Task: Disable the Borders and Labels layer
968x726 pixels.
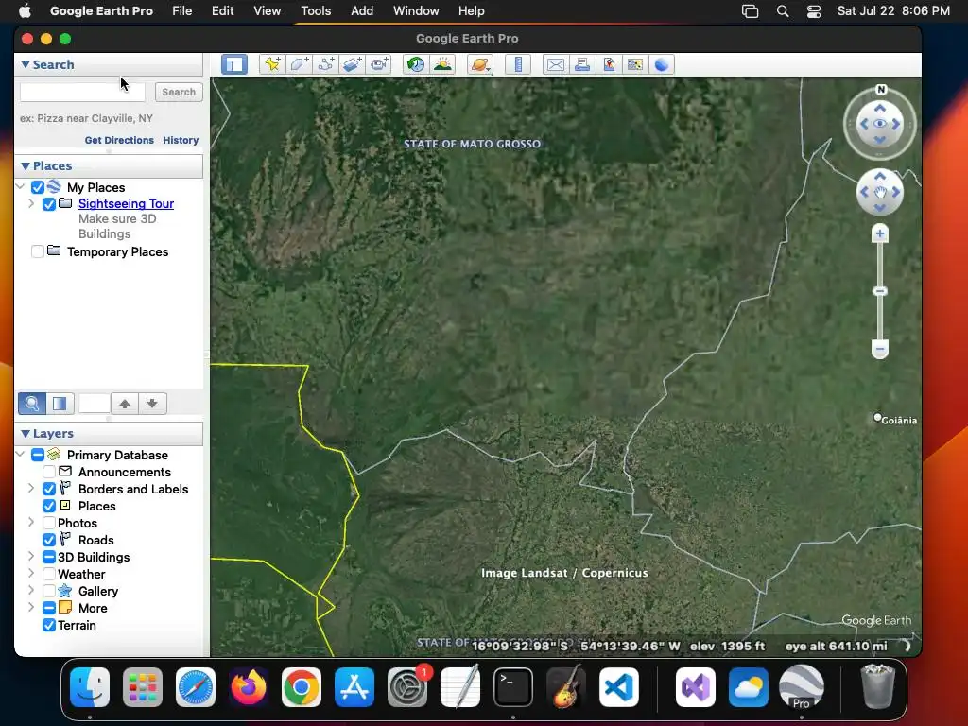Action: click(x=49, y=489)
